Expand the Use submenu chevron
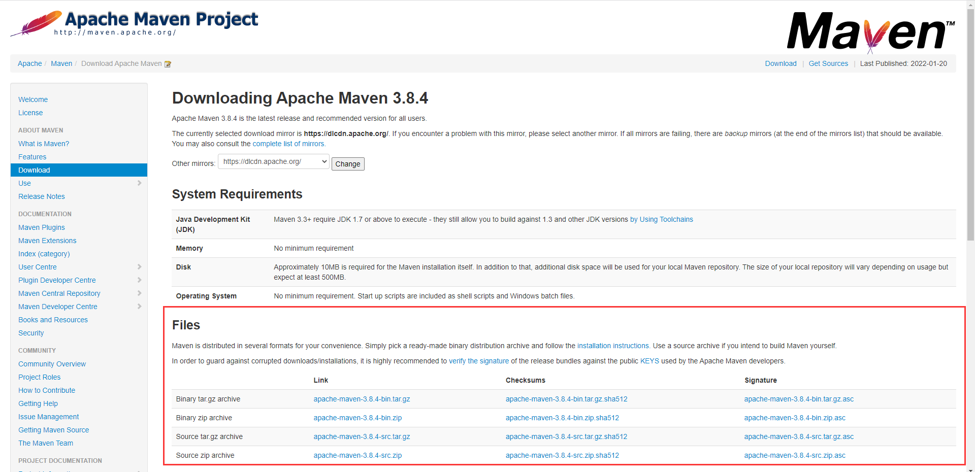975x472 pixels. pos(139,183)
